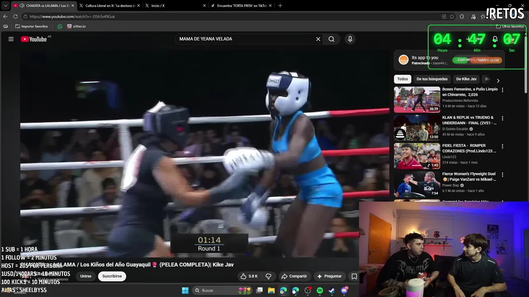Go back with browser back arrow
The image size is (529, 297).
click(x=5, y=16)
